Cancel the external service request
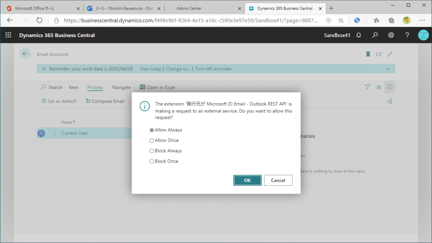Image resolution: width=432 pixels, height=243 pixels. (278, 180)
